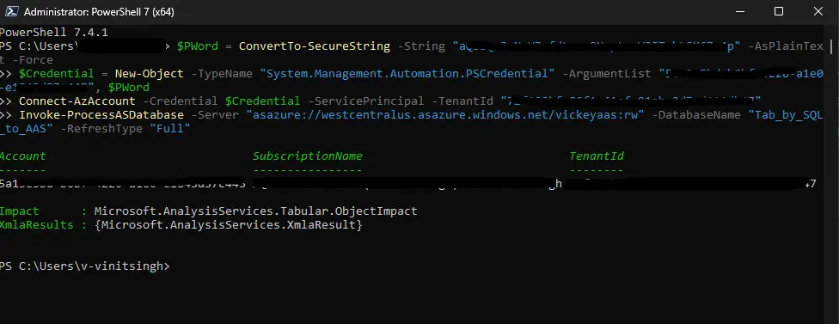Click the window title 'Administrator: PowerShell 7 (x64)'

point(99,12)
